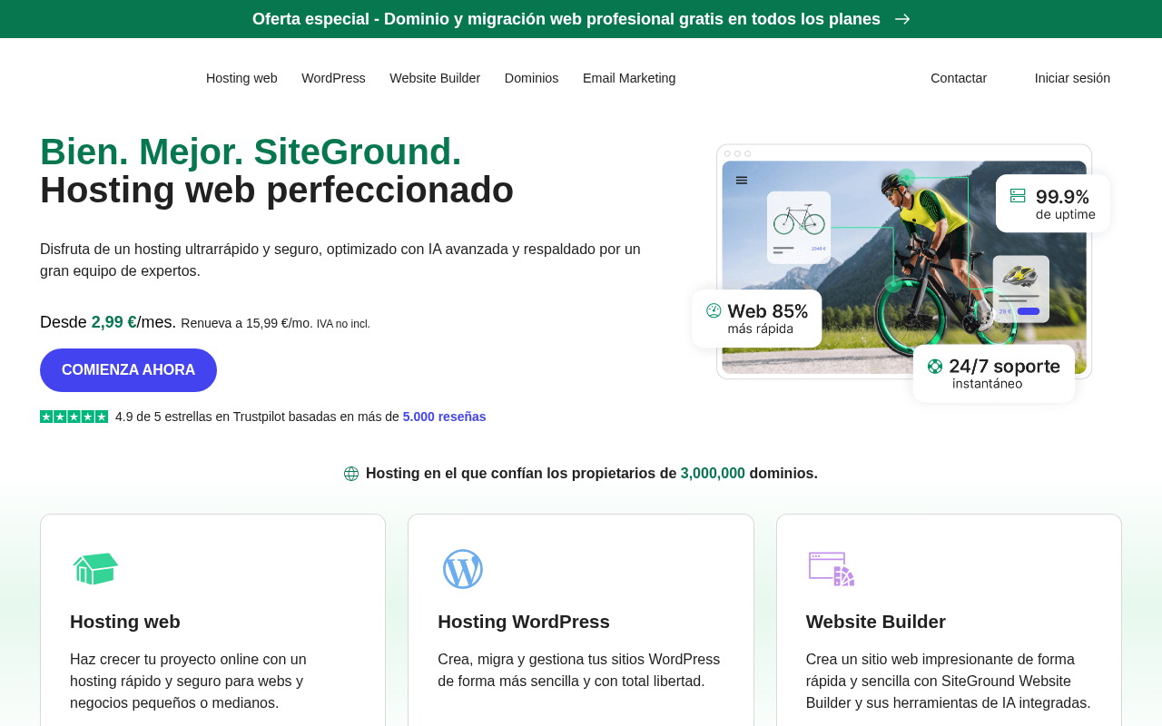Click the 'IVA no incl.' note
The height and width of the screenshot is (726, 1162).
343,324
